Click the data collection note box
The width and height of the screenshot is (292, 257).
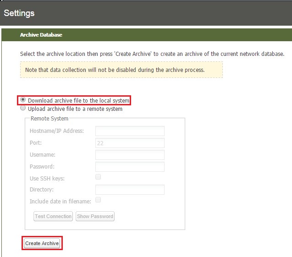tap(121, 70)
